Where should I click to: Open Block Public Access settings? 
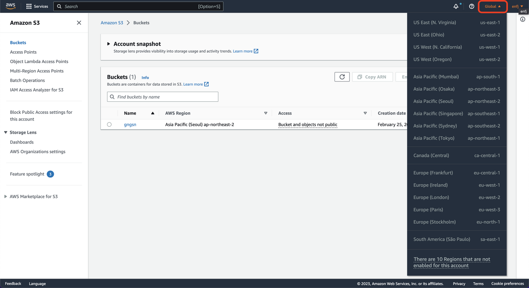tap(41, 115)
